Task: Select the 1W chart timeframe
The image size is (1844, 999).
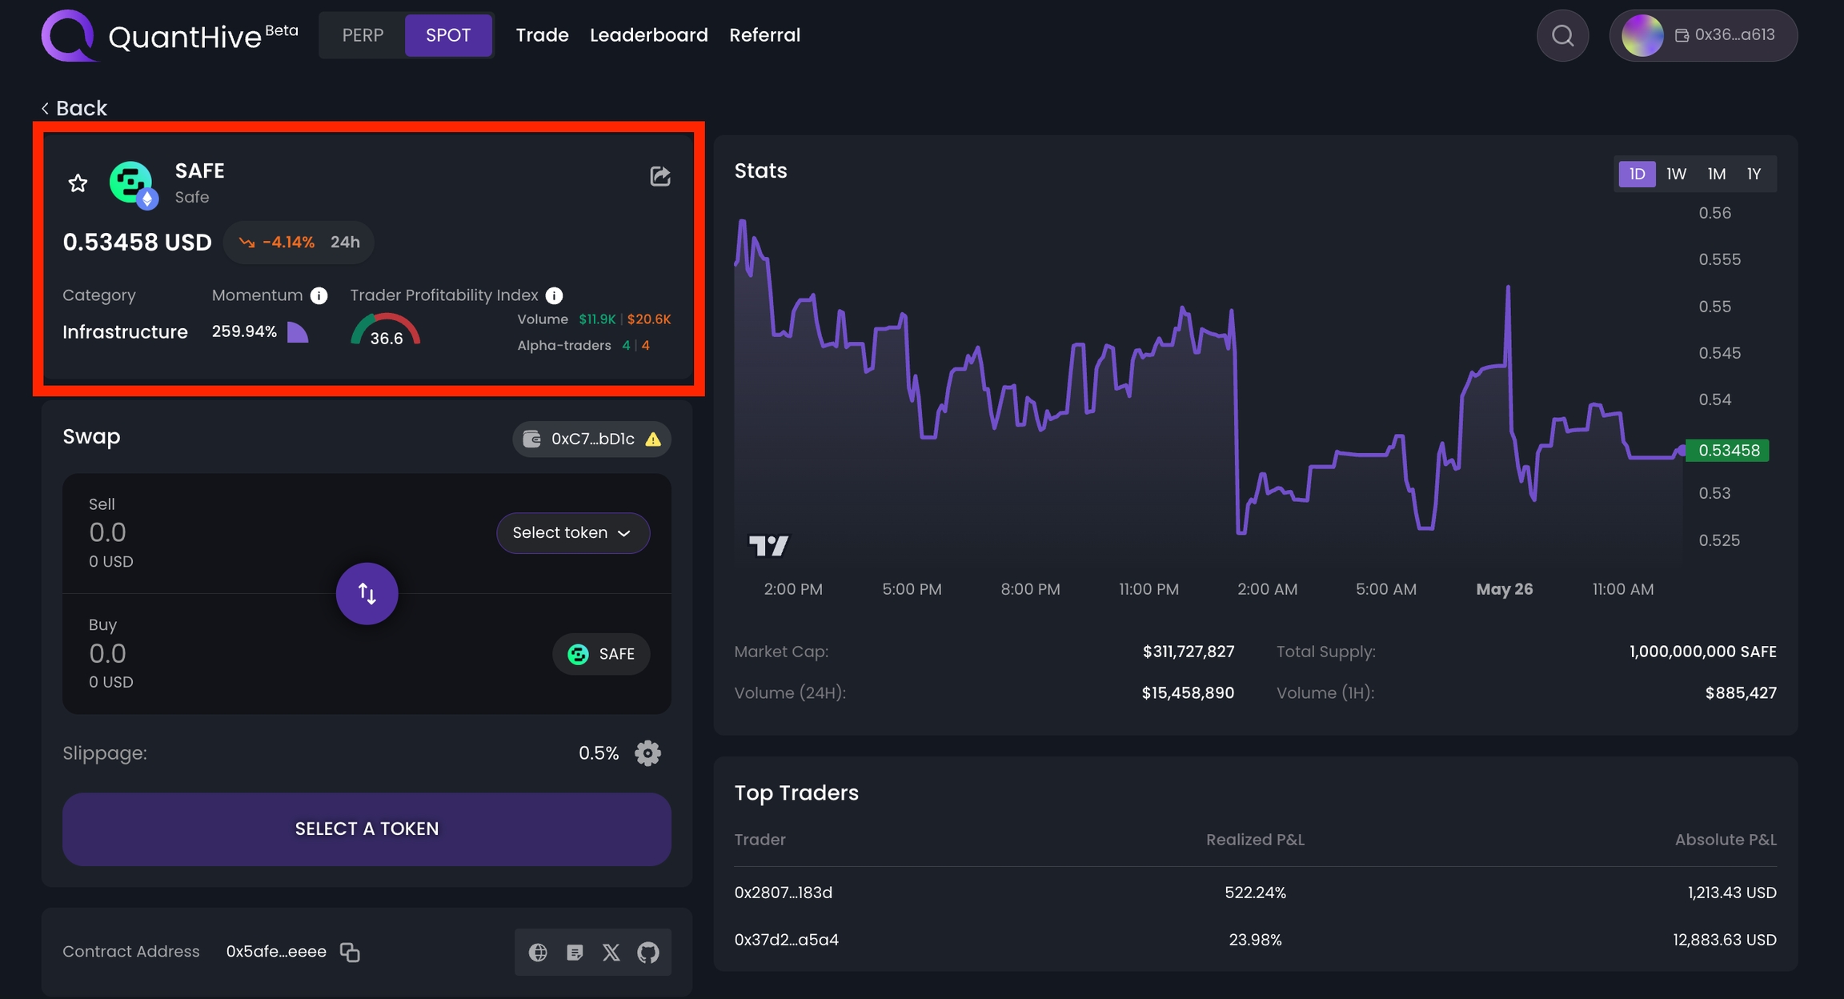Action: coord(1676,174)
